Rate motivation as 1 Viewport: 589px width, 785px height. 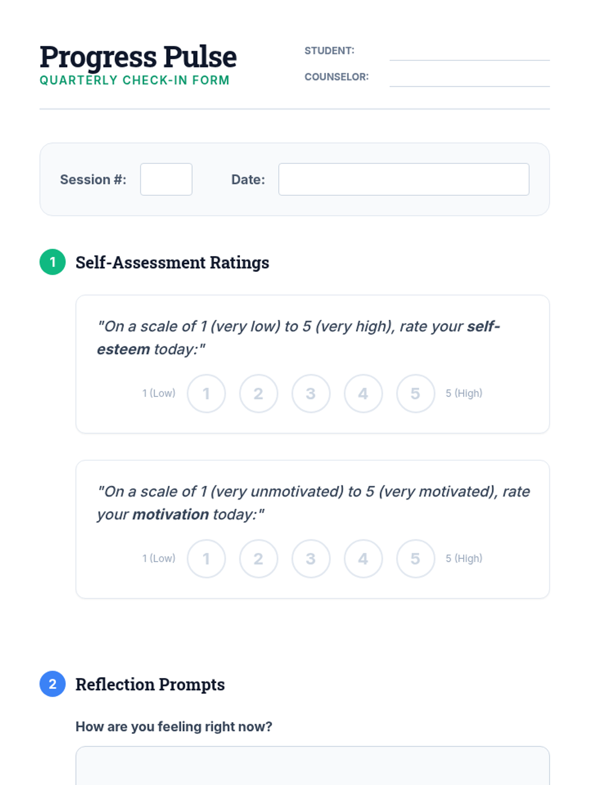206,559
